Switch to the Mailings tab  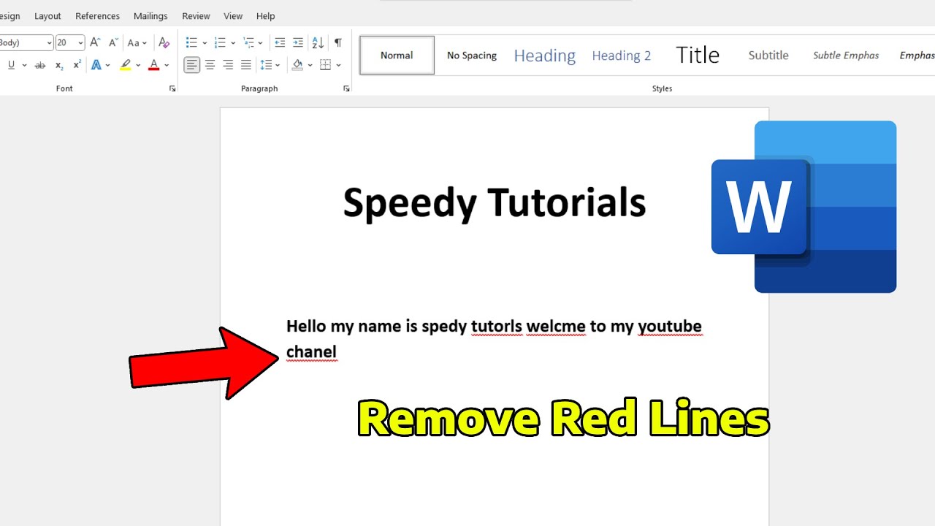pos(150,16)
